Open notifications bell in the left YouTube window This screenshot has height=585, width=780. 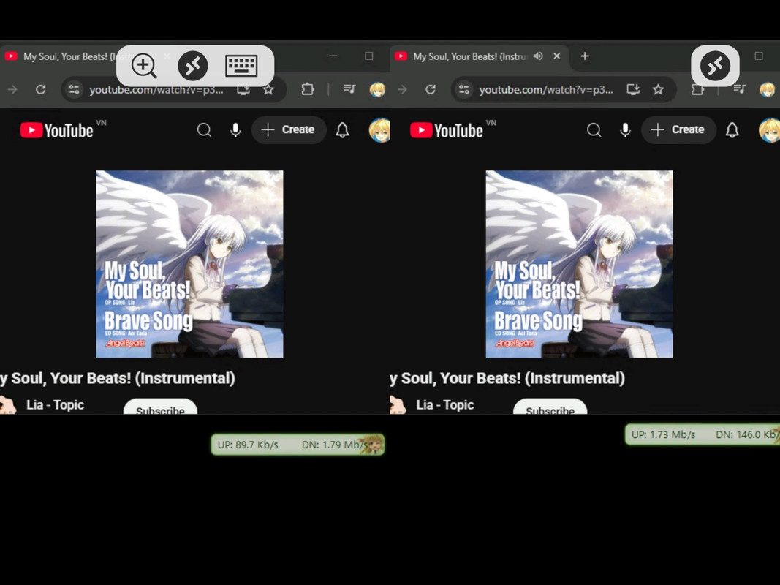[342, 130]
